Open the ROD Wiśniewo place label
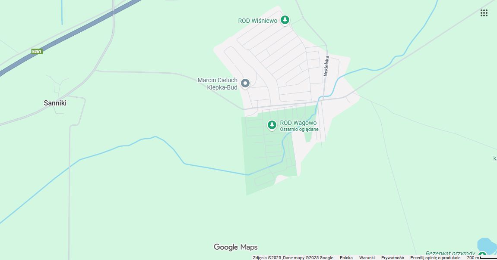Screen dimensions: 497x260 pyautogui.click(x=258, y=21)
